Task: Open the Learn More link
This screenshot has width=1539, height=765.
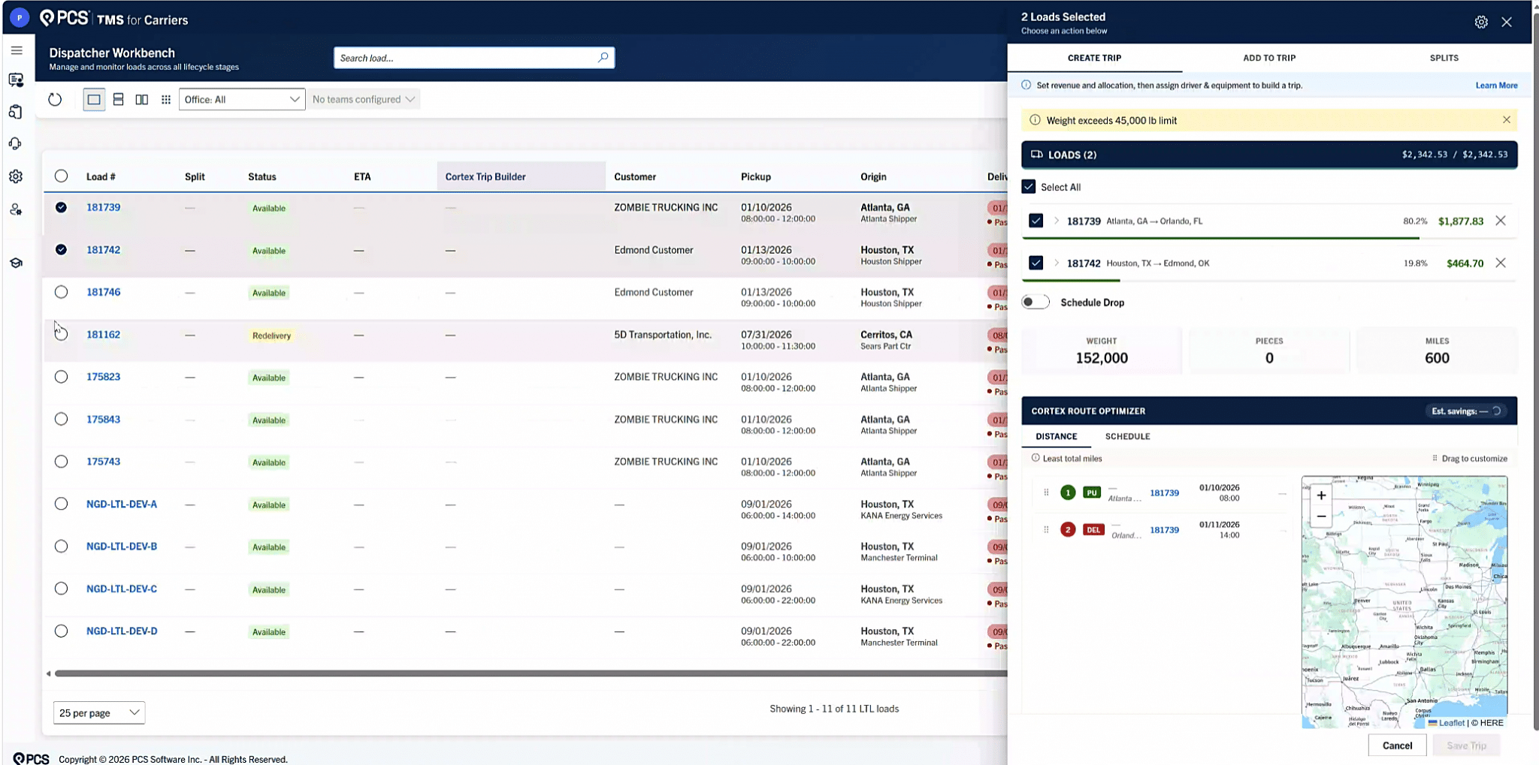Action: click(1496, 86)
